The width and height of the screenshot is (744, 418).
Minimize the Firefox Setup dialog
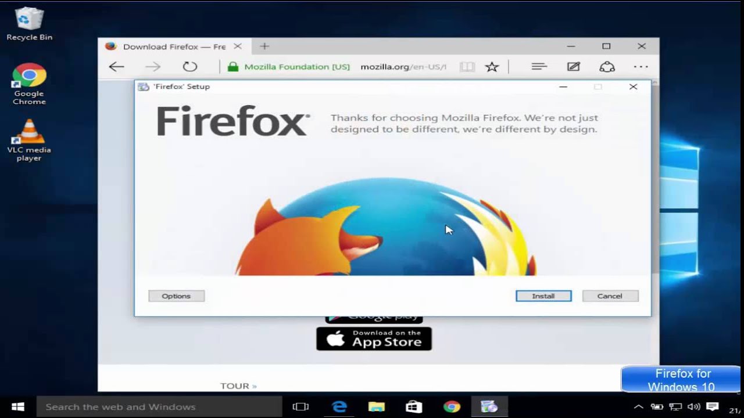[x=563, y=87]
